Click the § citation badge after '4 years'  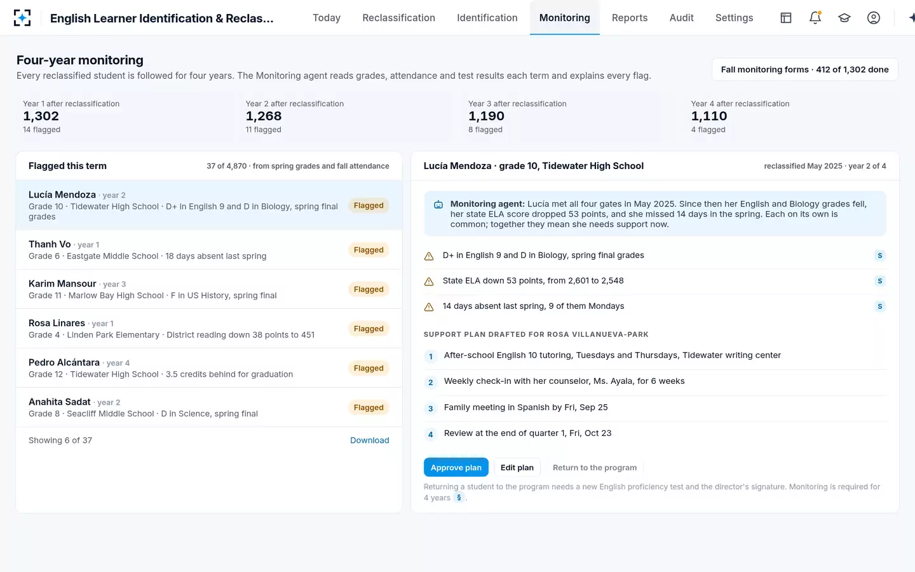[x=459, y=498]
